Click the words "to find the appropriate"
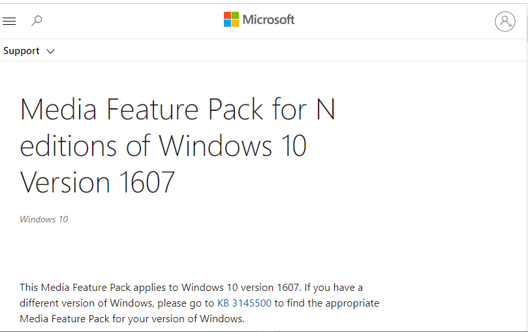Screen dimensions: 528x332 (x=326, y=303)
